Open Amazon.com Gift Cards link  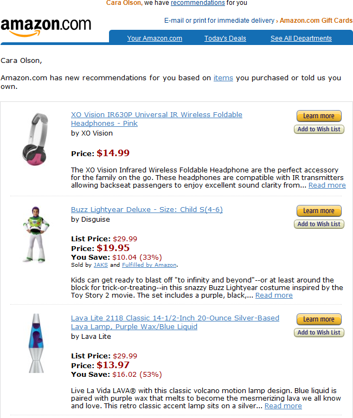click(x=316, y=21)
